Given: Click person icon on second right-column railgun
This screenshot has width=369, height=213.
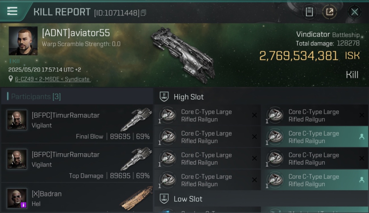Looking at the screenshot, I should point(362,137).
